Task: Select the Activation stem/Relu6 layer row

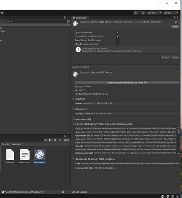Action: 126,132
